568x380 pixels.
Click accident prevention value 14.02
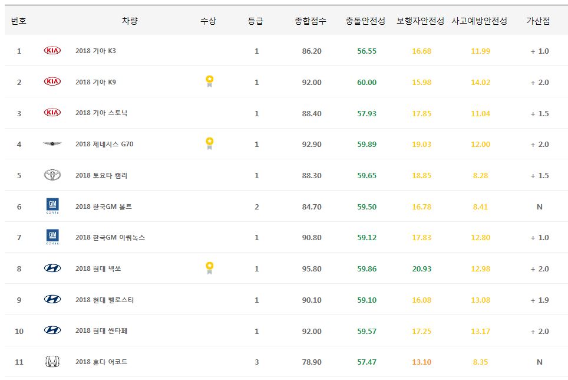(x=480, y=82)
